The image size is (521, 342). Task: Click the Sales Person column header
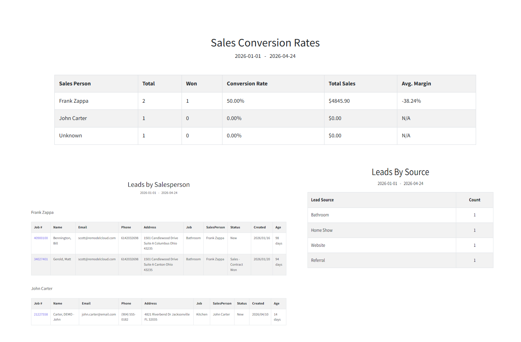pos(75,84)
